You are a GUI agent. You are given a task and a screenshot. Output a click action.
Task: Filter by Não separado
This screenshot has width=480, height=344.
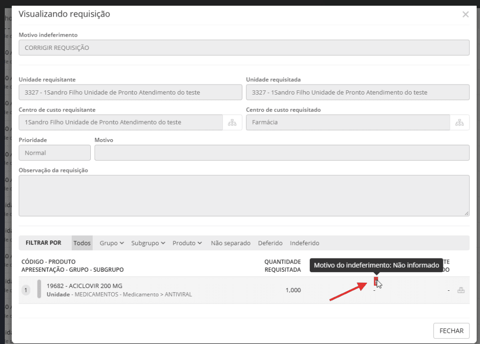[x=230, y=243]
